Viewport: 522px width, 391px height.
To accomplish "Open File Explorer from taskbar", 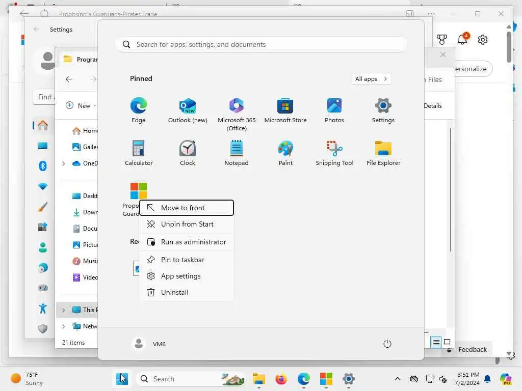I will [x=258, y=379].
